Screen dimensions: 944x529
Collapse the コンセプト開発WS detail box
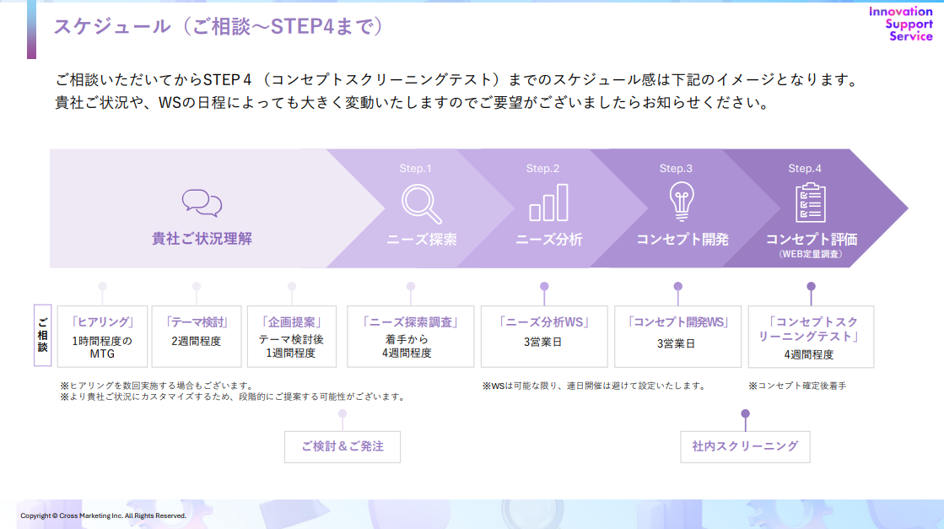[678, 336]
